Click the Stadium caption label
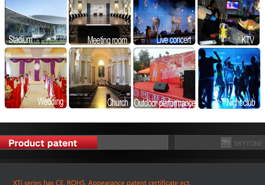The image size is (265, 185). (x=20, y=39)
